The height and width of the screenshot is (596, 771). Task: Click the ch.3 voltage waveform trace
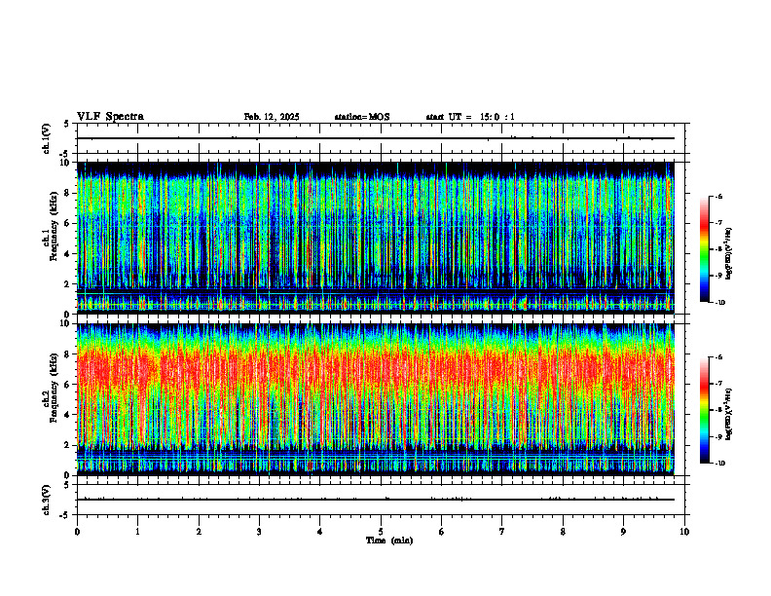click(376, 500)
